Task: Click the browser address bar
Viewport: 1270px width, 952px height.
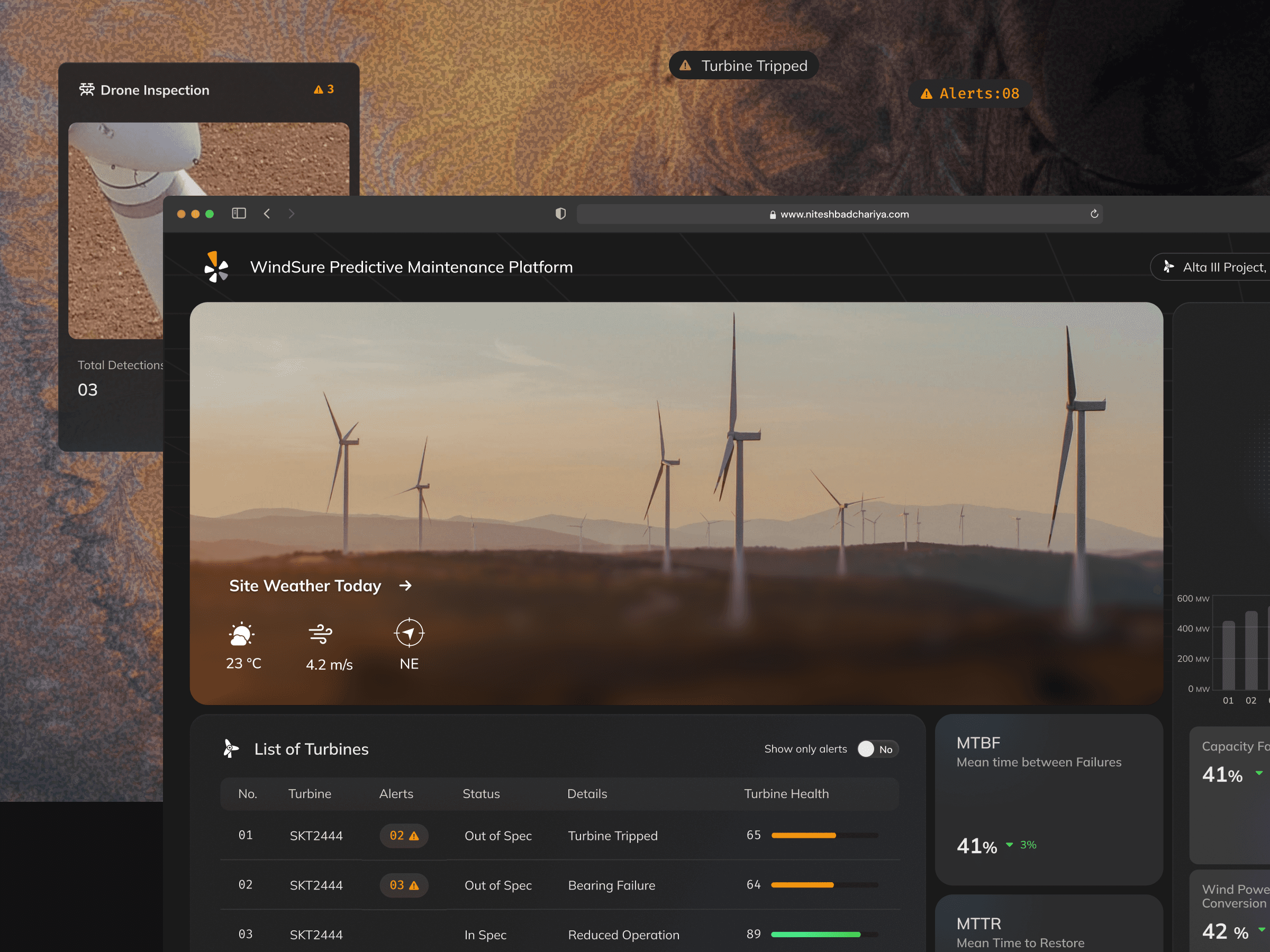Action: point(838,214)
